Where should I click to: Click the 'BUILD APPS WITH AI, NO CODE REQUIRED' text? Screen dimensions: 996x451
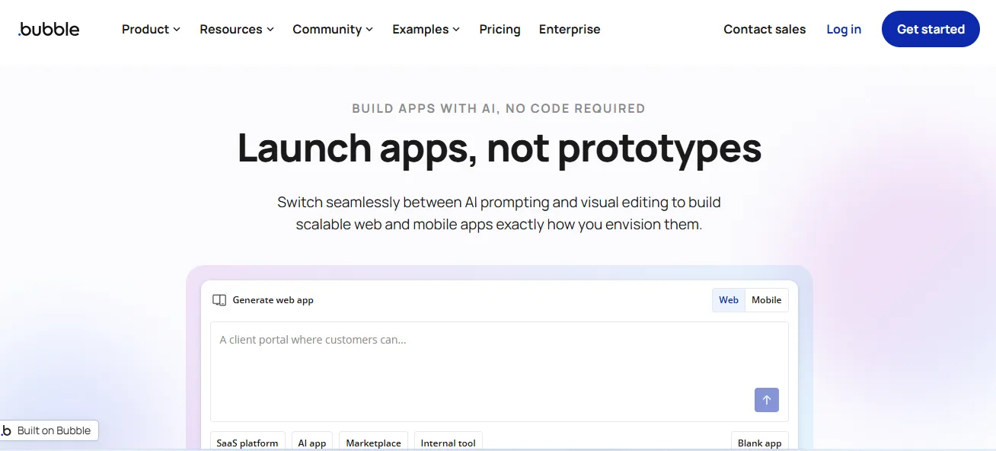click(x=499, y=108)
